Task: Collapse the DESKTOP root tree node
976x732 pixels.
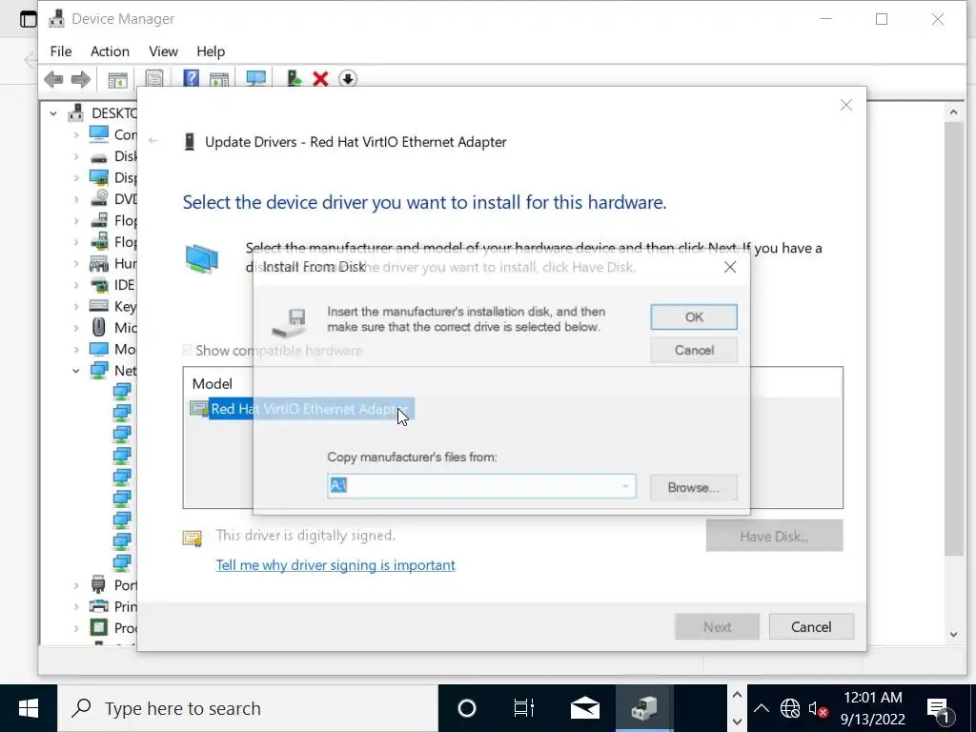Action: pos(53,113)
